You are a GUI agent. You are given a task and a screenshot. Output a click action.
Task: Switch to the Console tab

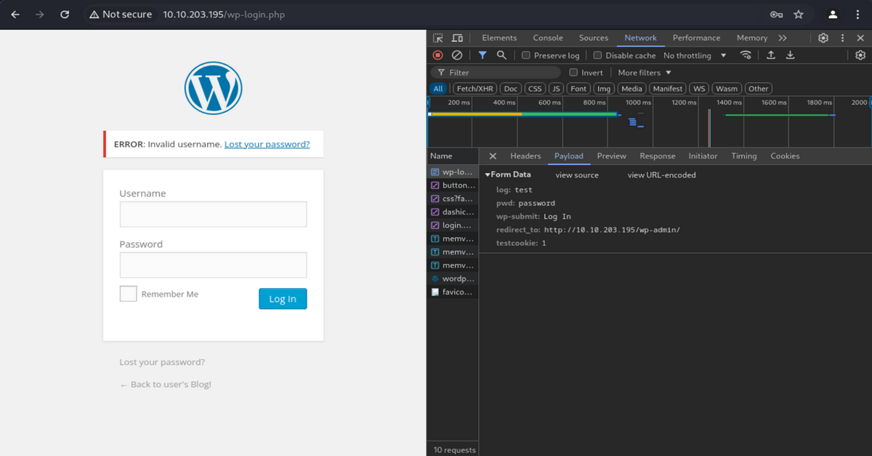[x=548, y=38]
